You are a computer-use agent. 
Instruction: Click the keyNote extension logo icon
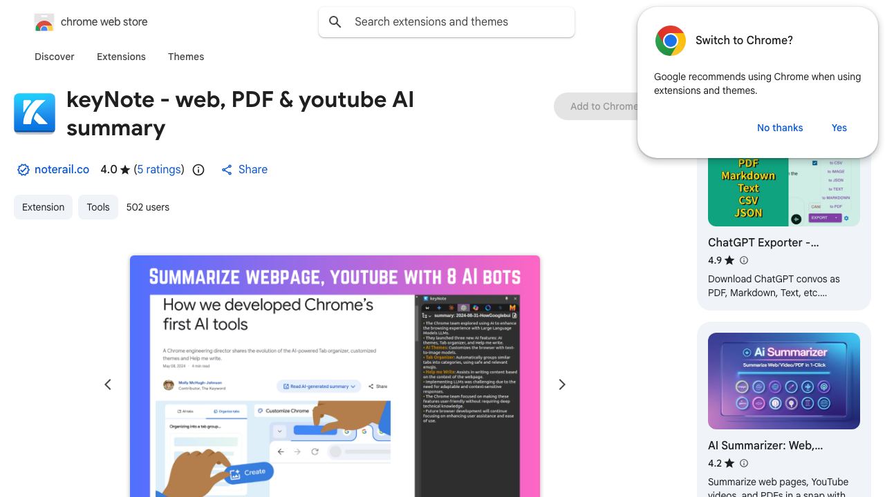click(x=35, y=113)
